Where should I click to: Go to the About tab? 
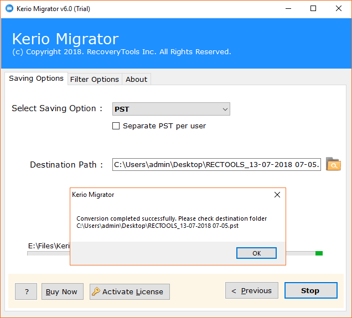click(136, 79)
